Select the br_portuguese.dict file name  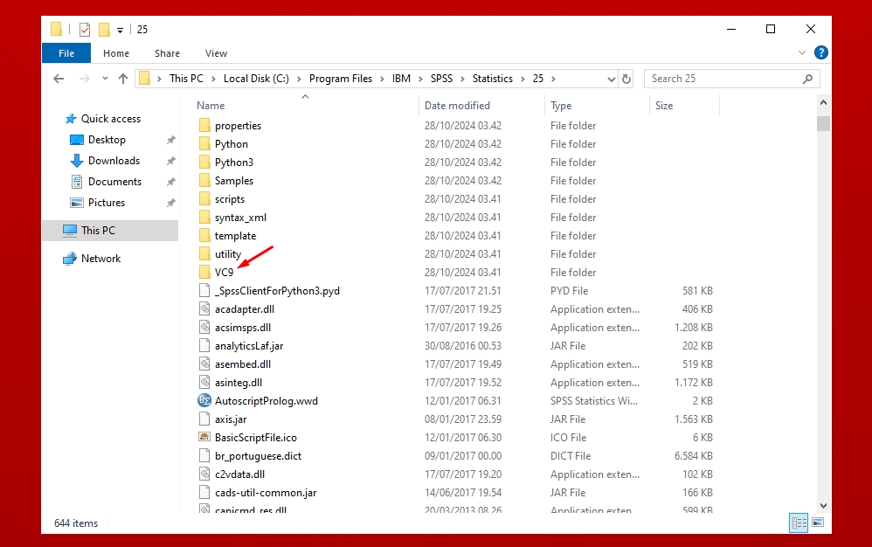pos(258,456)
